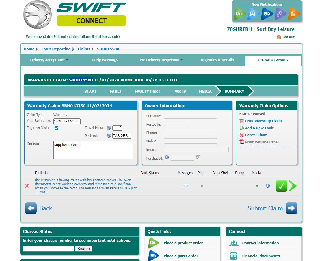Click the chassis number input field
Screen dimensions: 326x261
click(x=49, y=249)
